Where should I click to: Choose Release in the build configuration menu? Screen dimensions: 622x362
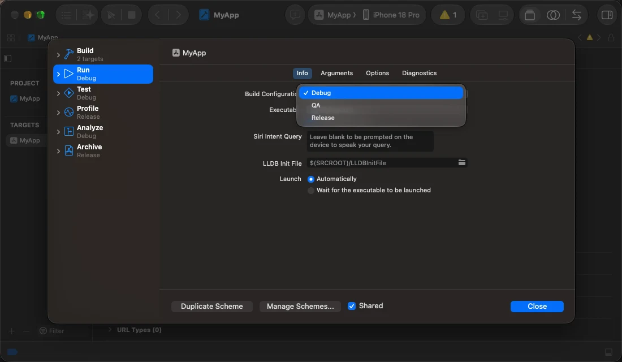381,118
